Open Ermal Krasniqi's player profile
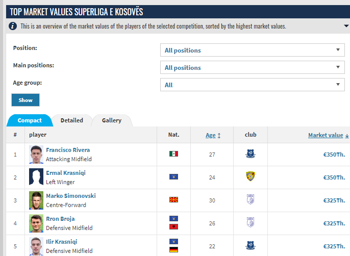 [x=66, y=173]
